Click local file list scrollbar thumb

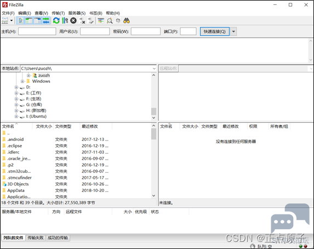[x=153, y=134]
